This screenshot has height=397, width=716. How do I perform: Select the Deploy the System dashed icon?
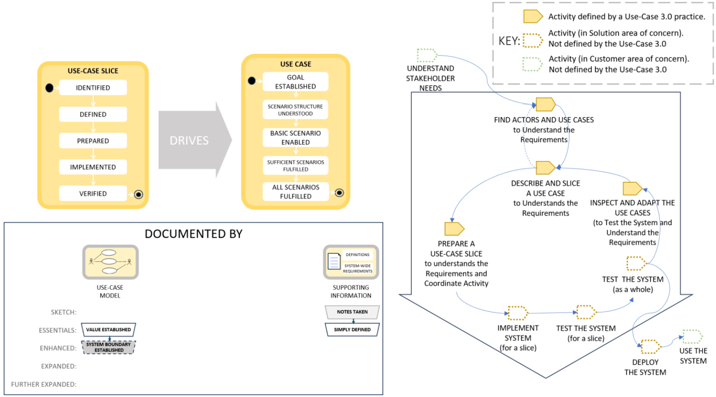[x=650, y=346]
